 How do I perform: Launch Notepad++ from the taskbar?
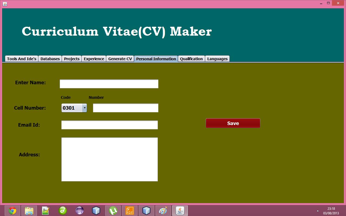[x=46, y=211]
